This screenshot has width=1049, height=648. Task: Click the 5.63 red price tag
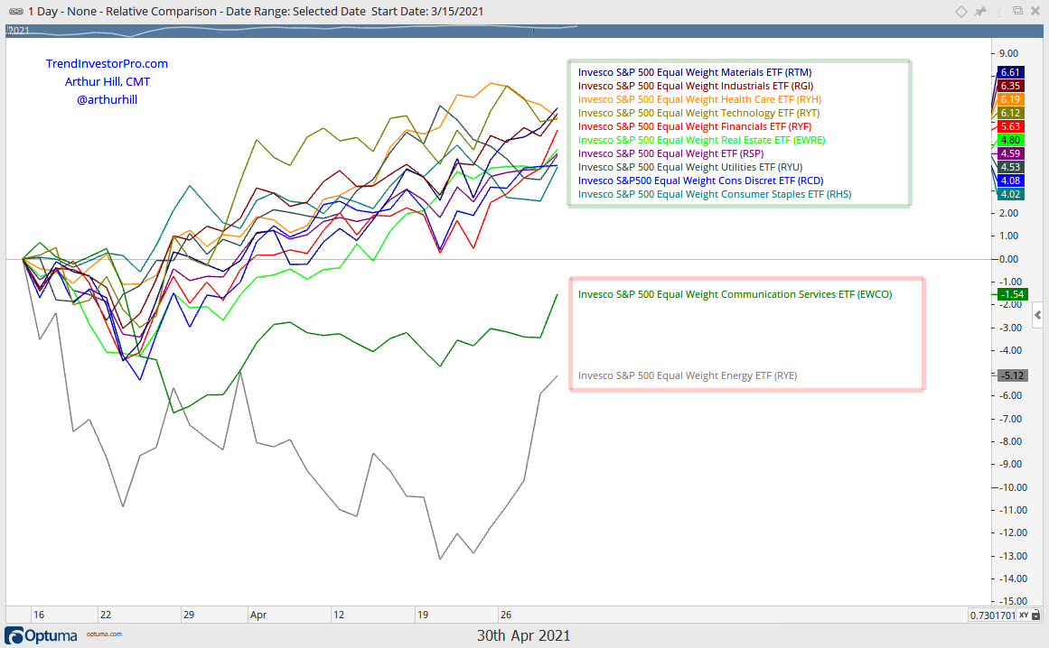pyautogui.click(x=1010, y=126)
